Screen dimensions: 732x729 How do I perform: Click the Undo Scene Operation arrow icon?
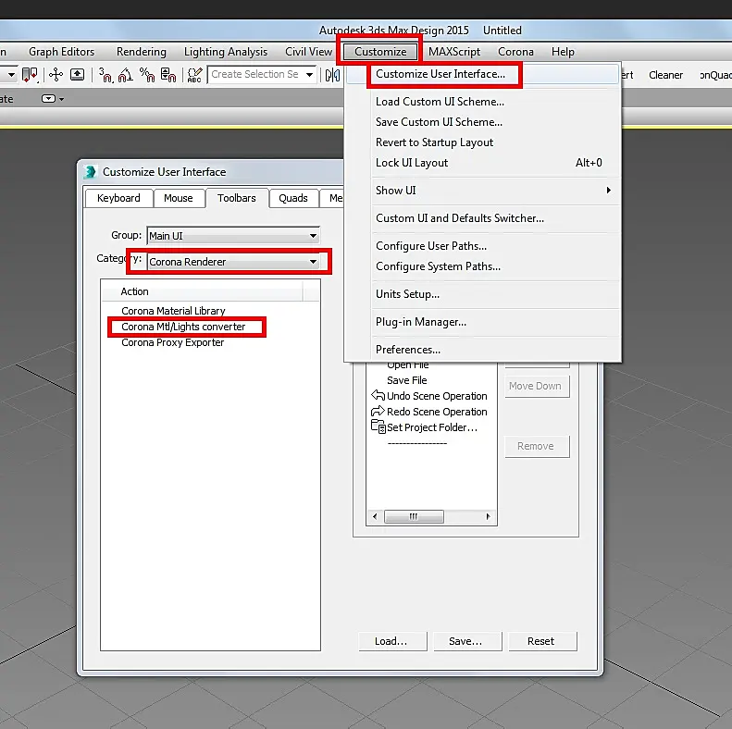(378, 395)
